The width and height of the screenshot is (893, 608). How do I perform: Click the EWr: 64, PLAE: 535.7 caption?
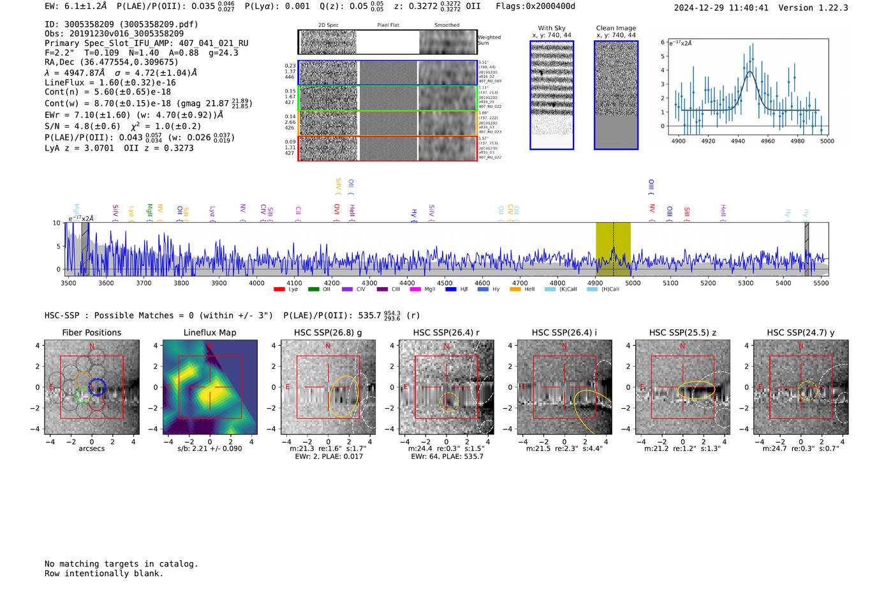[447, 456]
